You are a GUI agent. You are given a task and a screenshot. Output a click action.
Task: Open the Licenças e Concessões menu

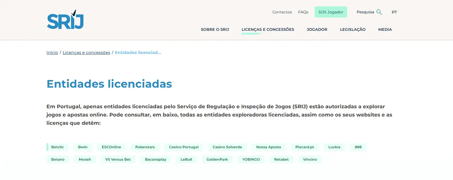[268, 30]
